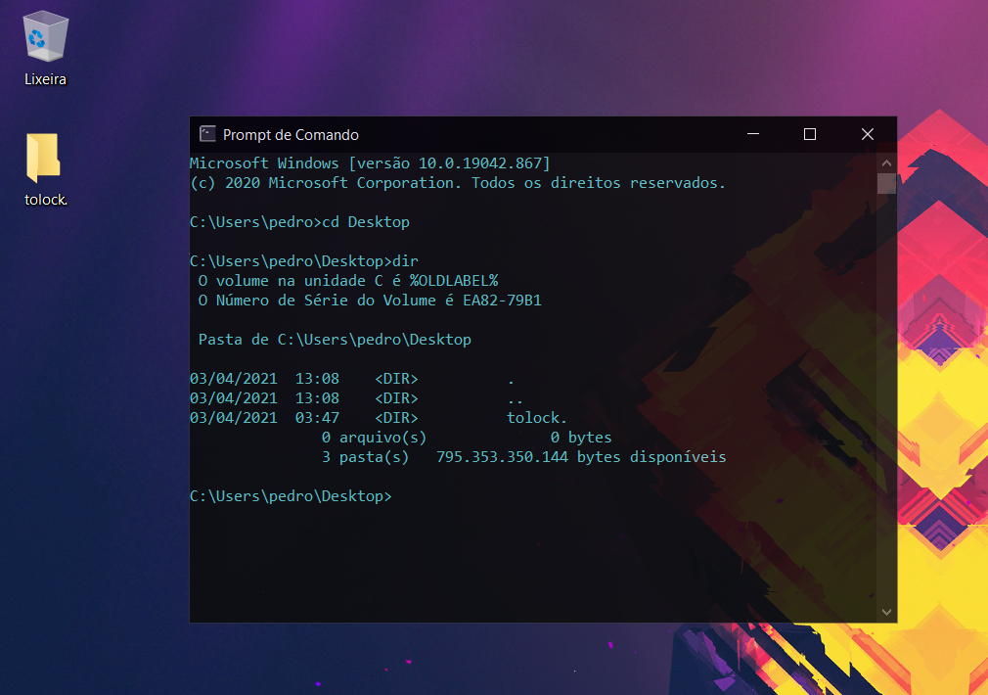Click the last 'C:\Users\pedro\Desktop>' prompt line
The height and width of the screenshot is (695, 988).
click(291, 496)
